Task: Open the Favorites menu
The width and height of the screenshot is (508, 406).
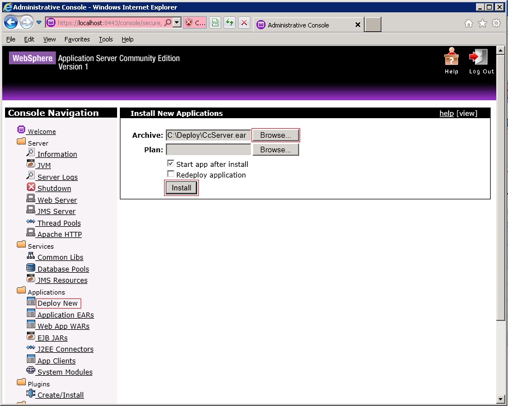Action: 77,39
